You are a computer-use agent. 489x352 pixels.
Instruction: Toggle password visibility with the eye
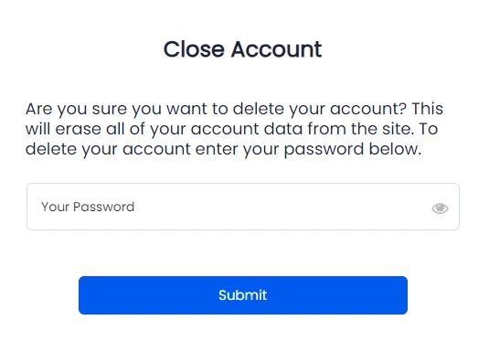[x=440, y=208]
